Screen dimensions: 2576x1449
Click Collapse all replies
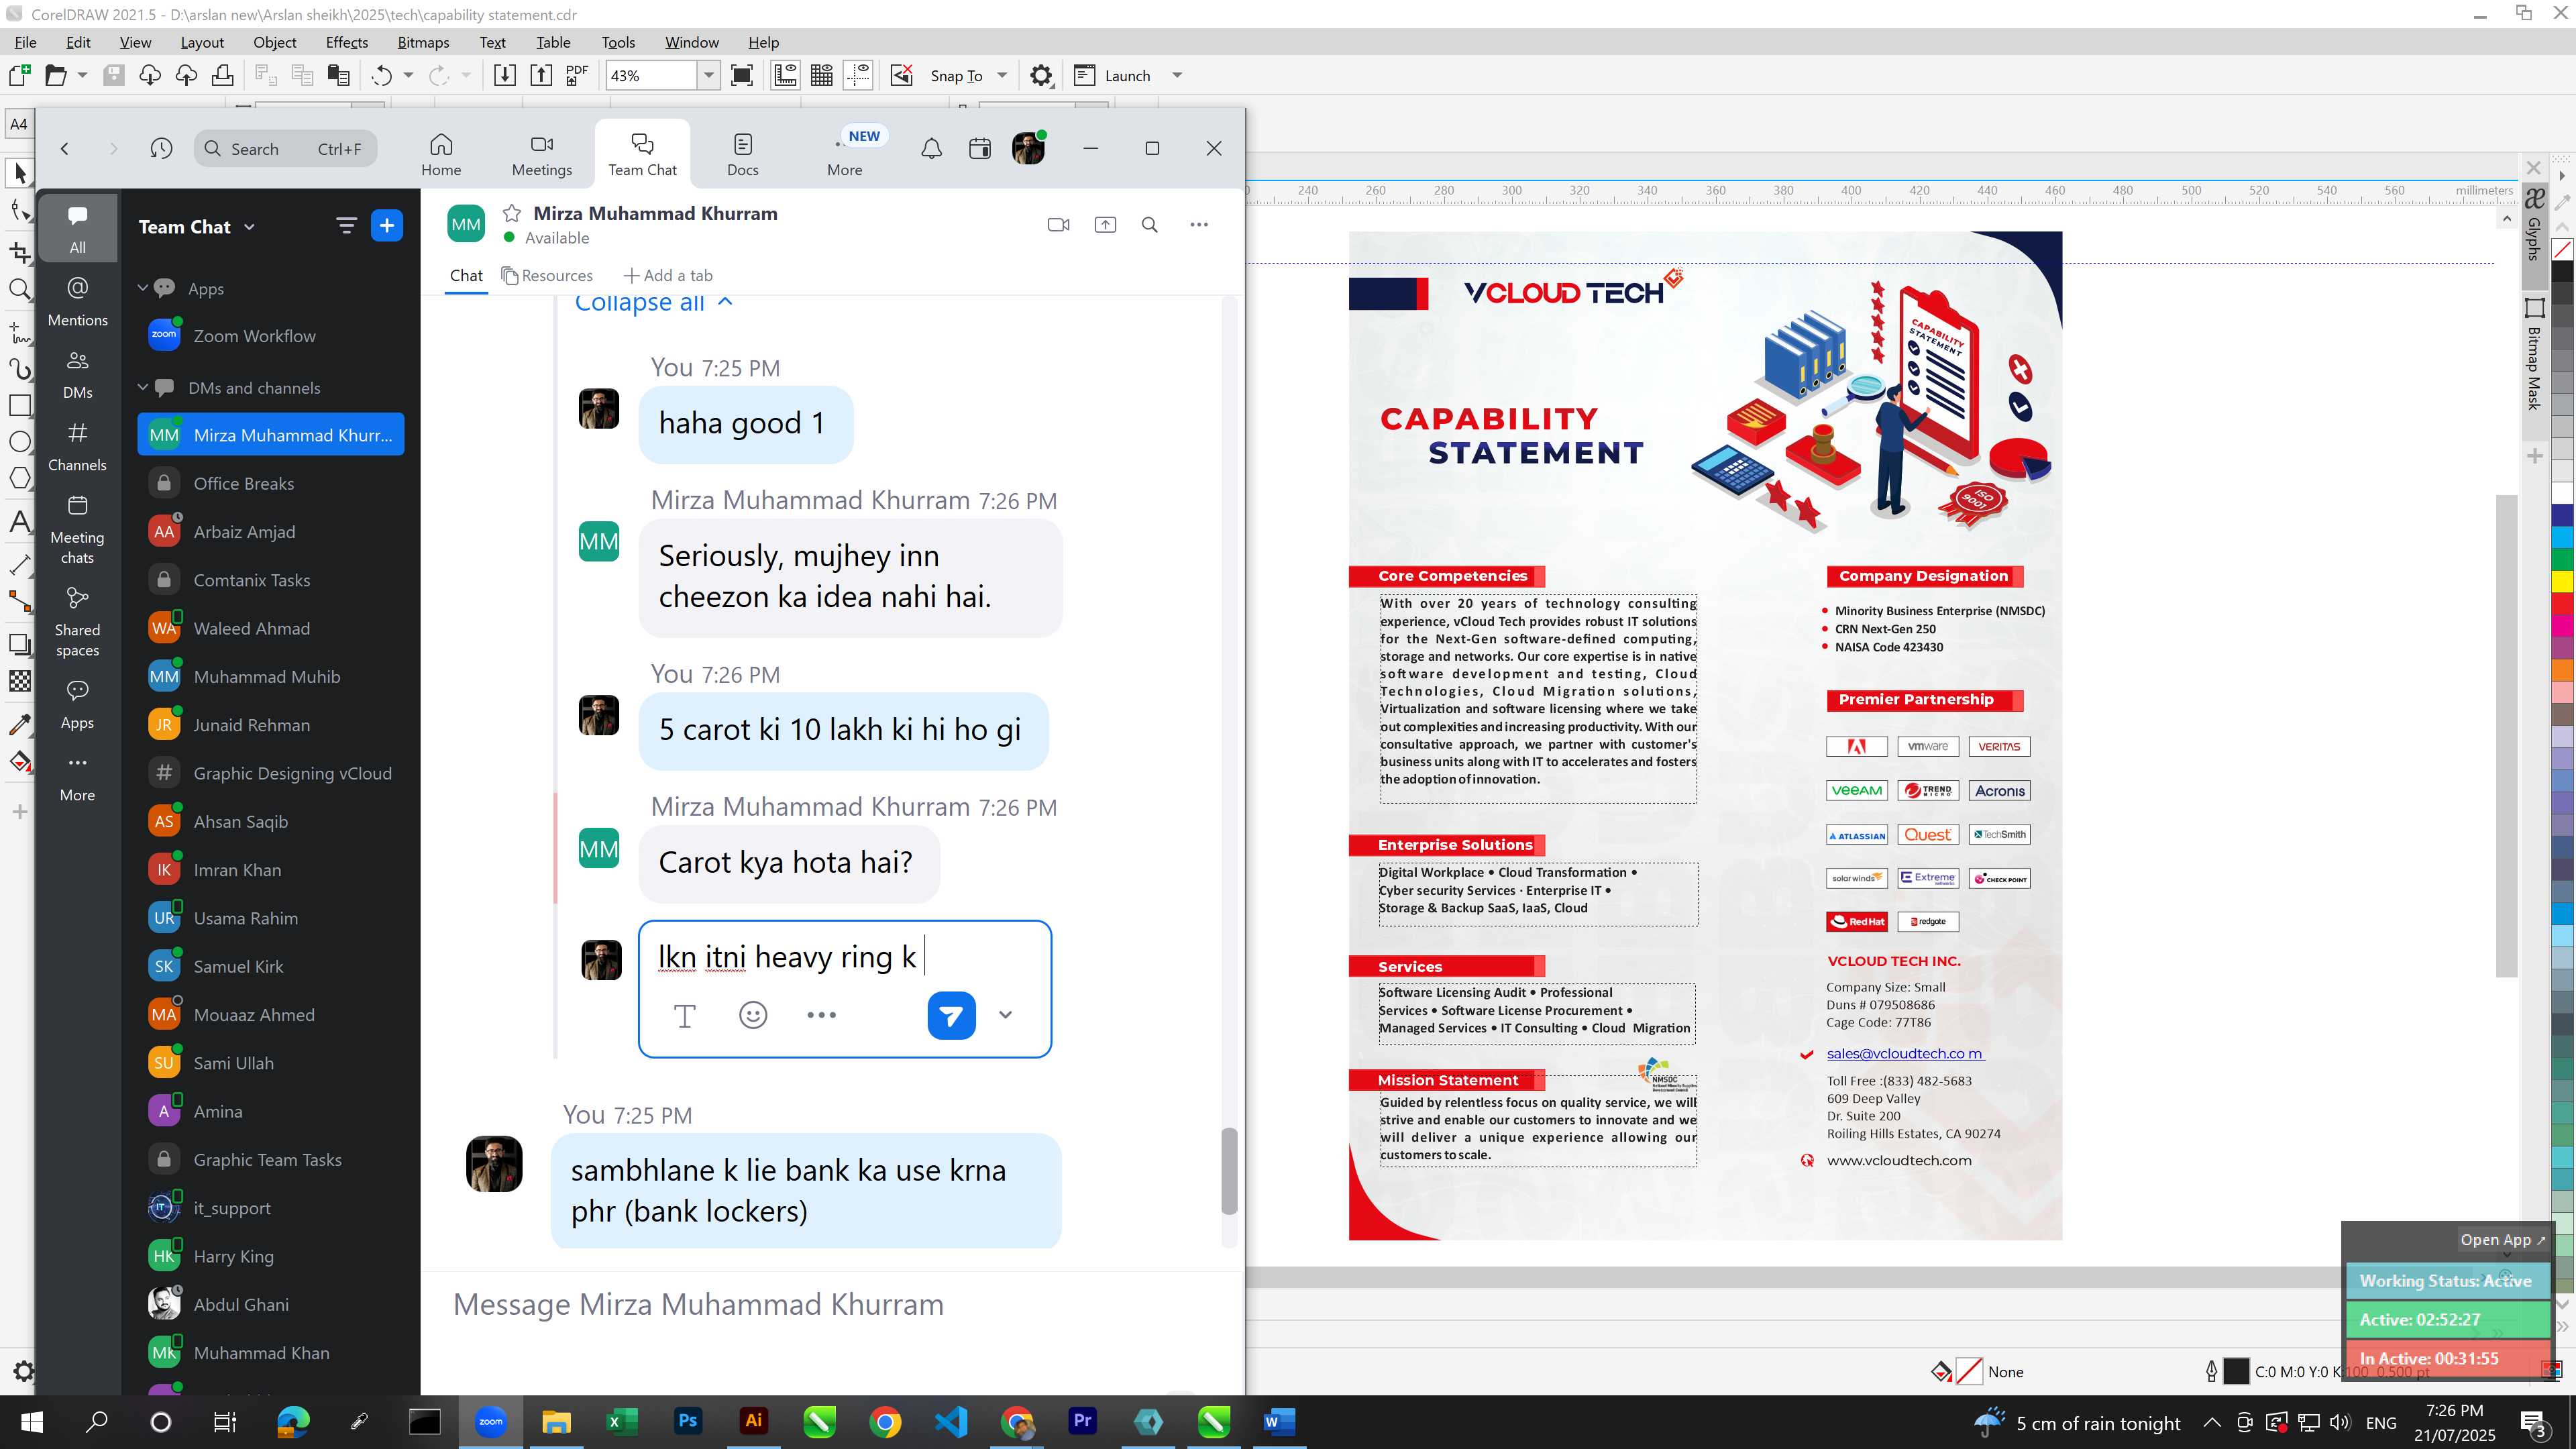coord(653,304)
